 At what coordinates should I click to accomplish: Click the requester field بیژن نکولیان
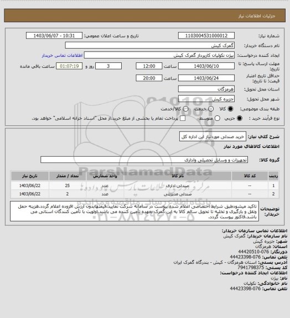159,55
